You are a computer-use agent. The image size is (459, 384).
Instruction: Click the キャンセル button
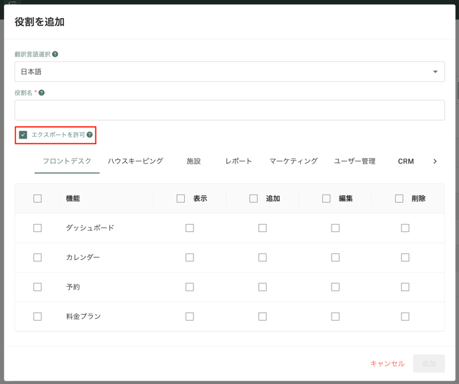pyautogui.click(x=387, y=363)
